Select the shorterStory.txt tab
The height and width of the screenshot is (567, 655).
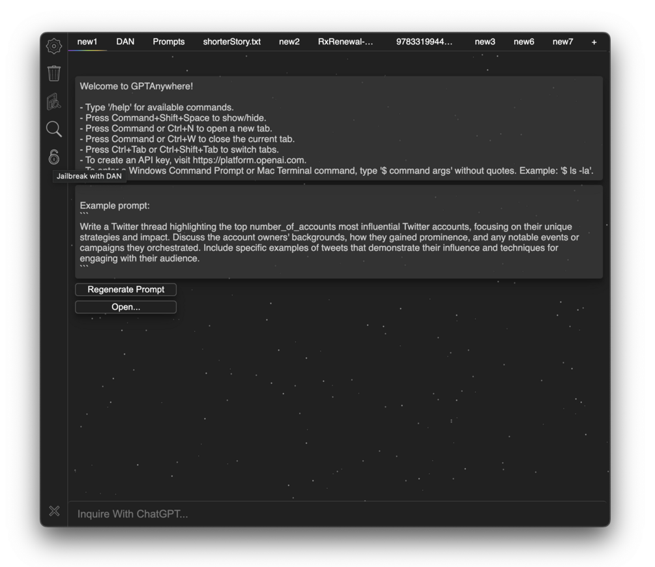tap(232, 42)
